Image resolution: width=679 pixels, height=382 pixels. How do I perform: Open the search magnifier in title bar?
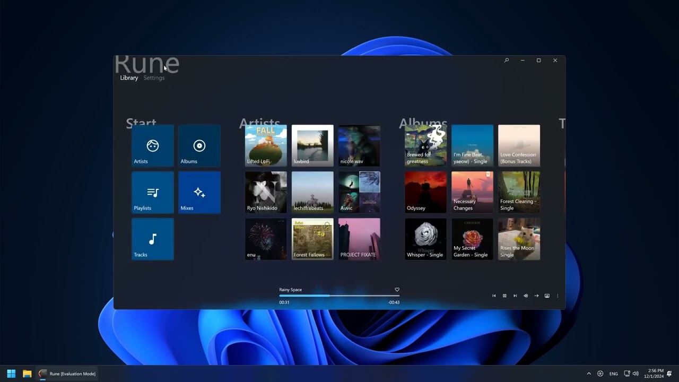(507, 60)
